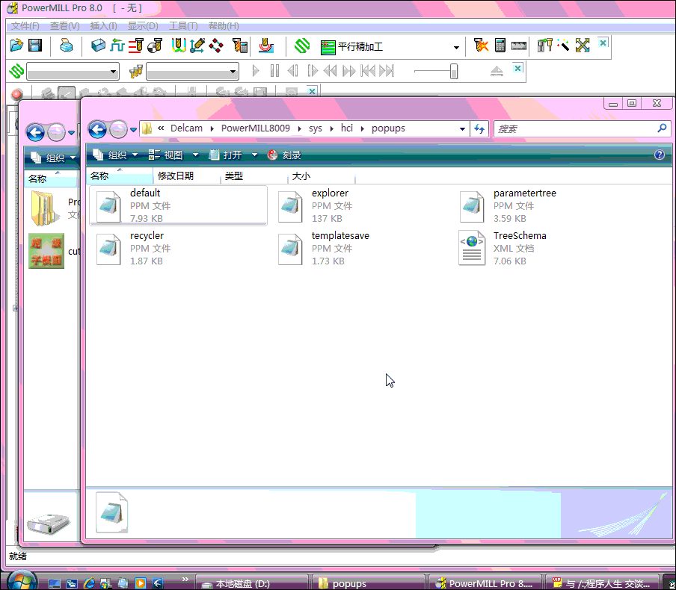Select the magic wand icon
This screenshot has width=676, height=590.
pyautogui.click(x=563, y=45)
